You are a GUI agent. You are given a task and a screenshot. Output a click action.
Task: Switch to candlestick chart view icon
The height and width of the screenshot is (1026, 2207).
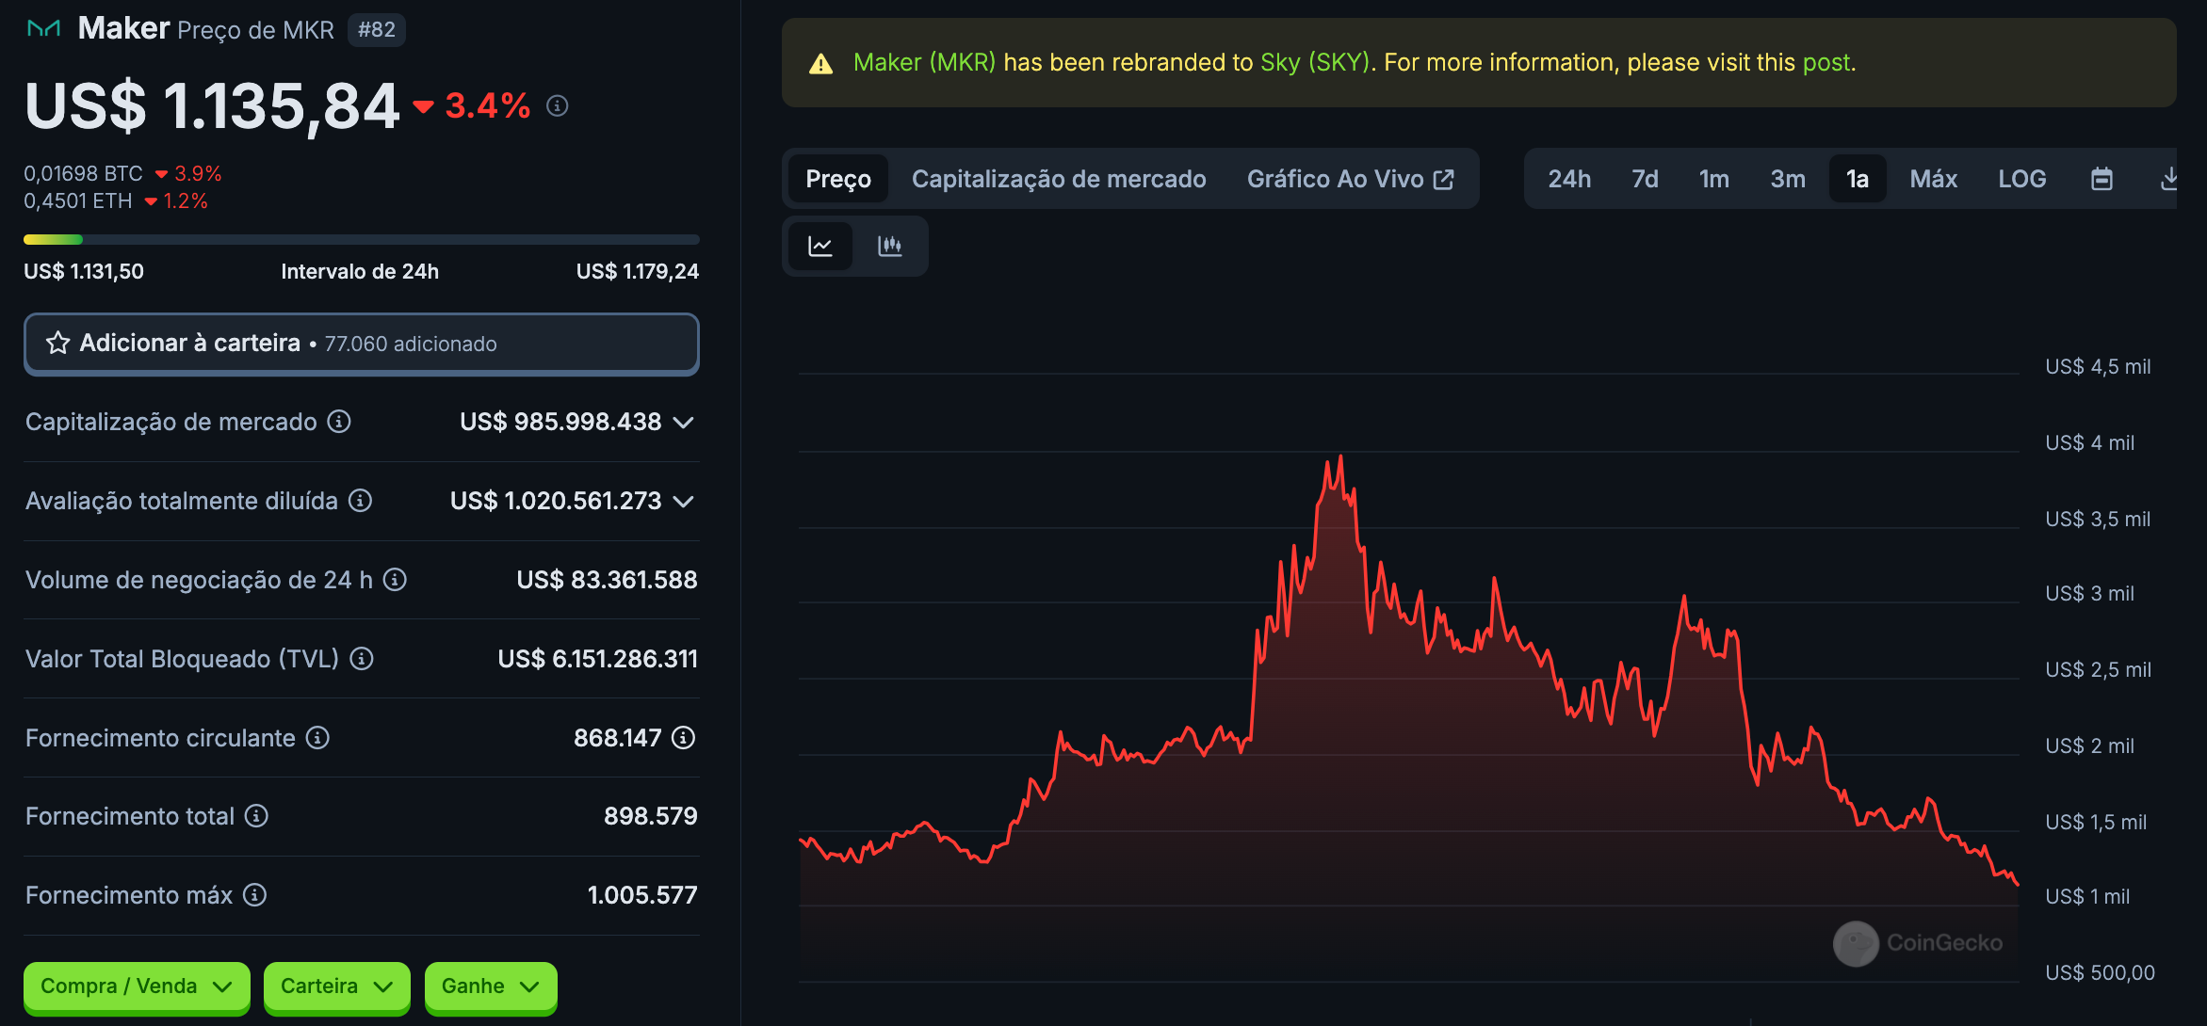tap(889, 247)
